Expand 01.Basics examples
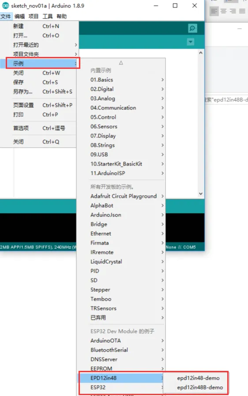This screenshot has width=248, height=396. (121, 79)
